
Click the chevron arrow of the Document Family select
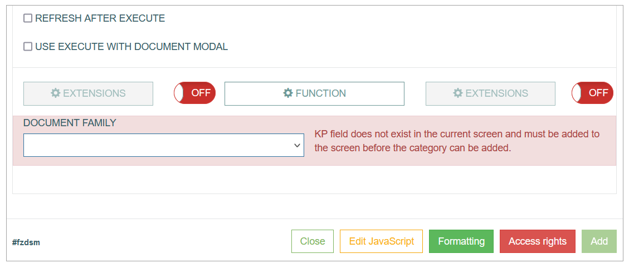tap(297, 145)
